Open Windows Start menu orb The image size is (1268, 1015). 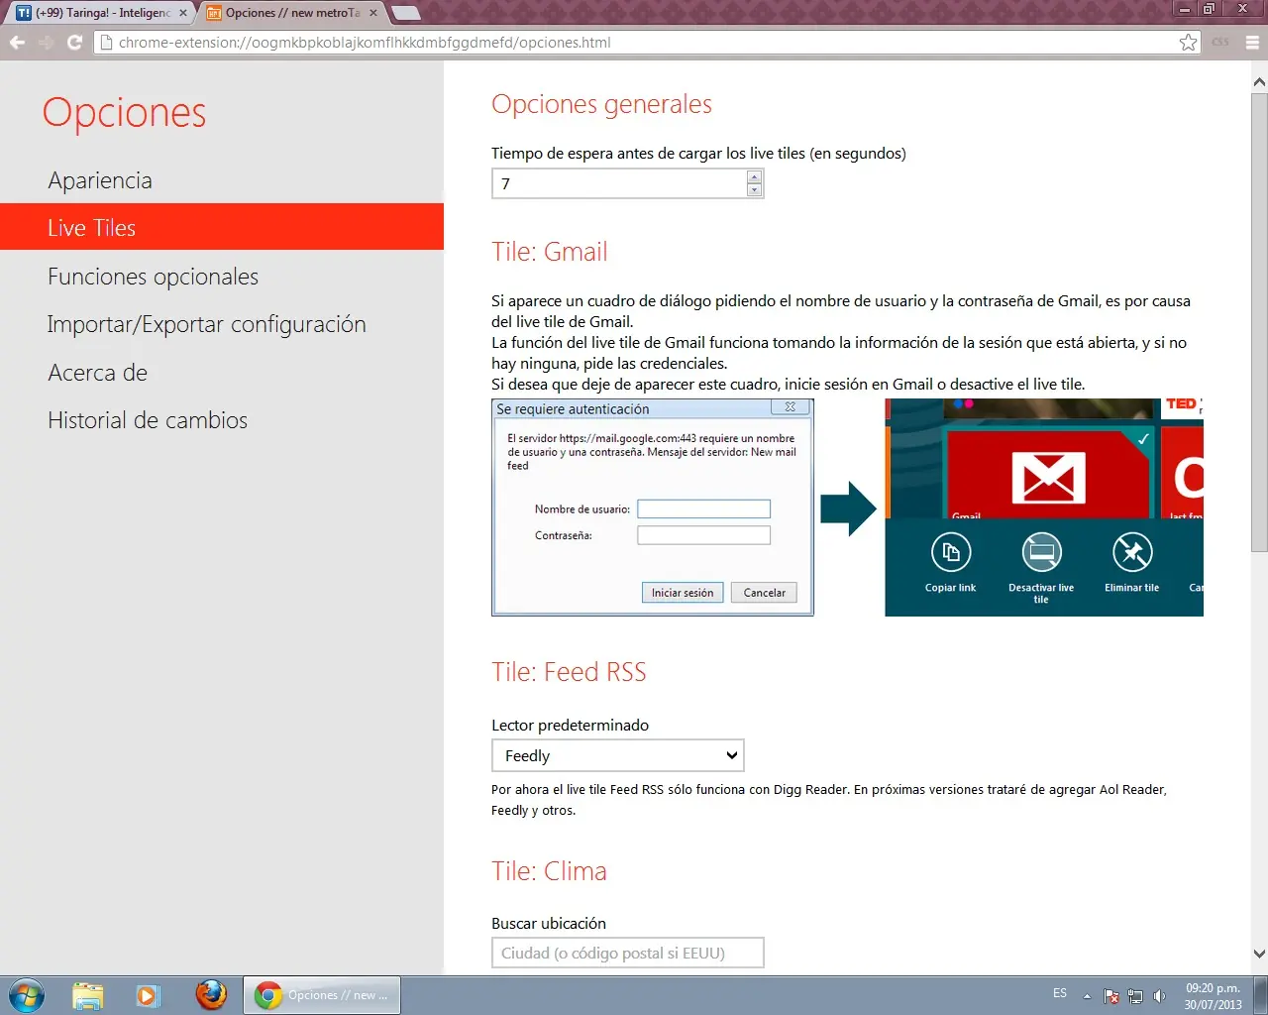(26, 995)
